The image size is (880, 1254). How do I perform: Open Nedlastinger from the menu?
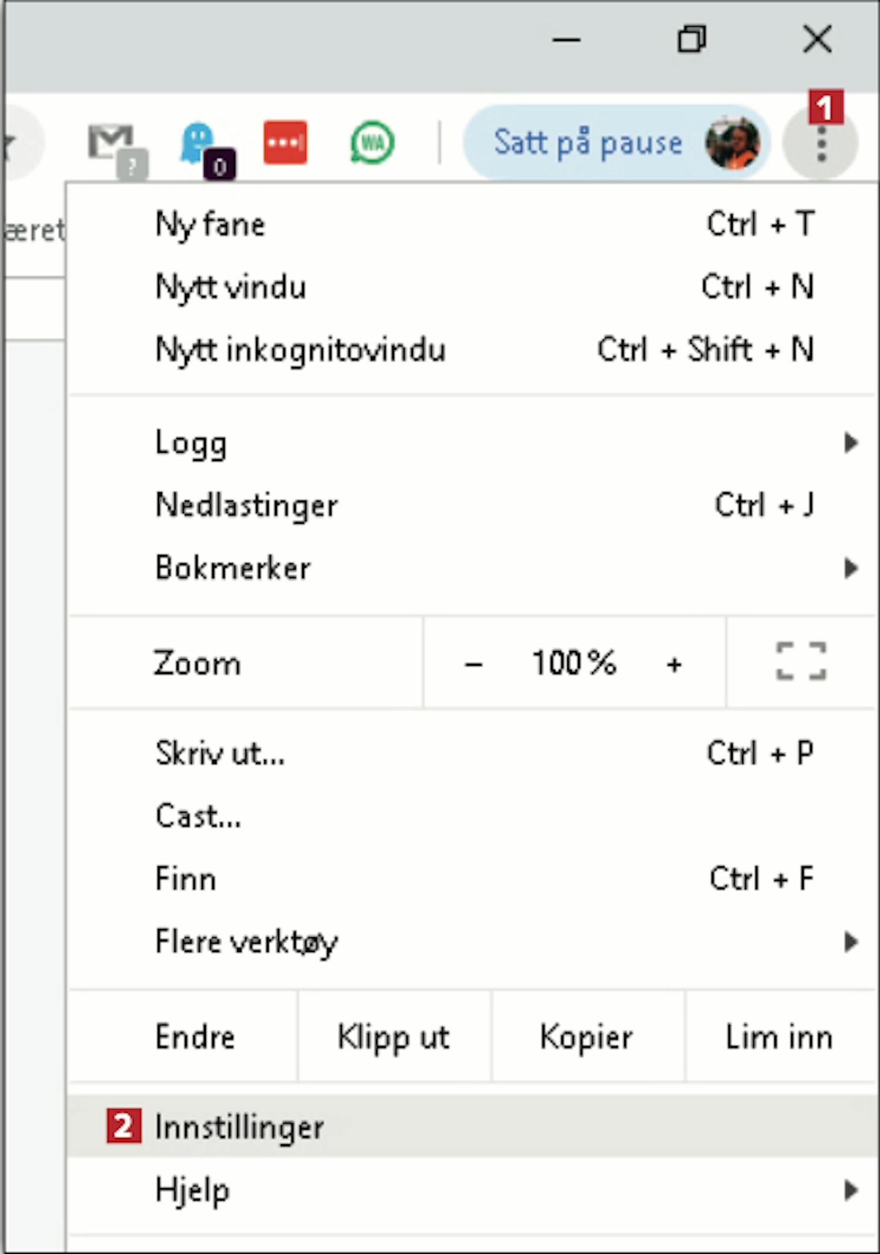(246, 505)
